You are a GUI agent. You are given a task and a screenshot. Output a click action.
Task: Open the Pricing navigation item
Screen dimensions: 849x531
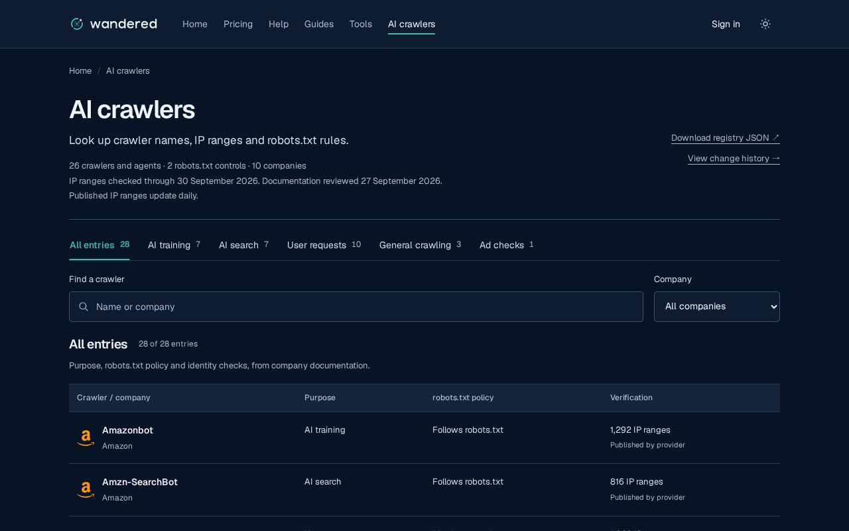pos(238,24)
